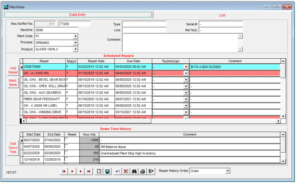
Task: Click the horizontal scrollbar of Scheduled Repairs
Action: pyautogui.click(x=89, y=121)
